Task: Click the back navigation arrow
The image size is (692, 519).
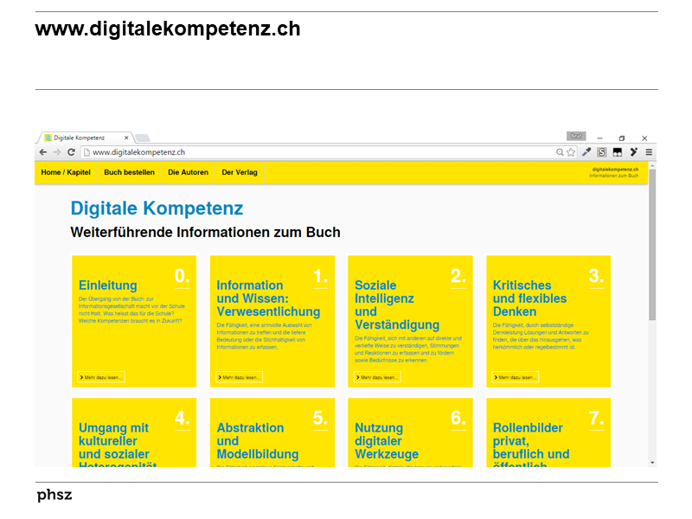Action: pyautogui.click(x=42, y=151)
